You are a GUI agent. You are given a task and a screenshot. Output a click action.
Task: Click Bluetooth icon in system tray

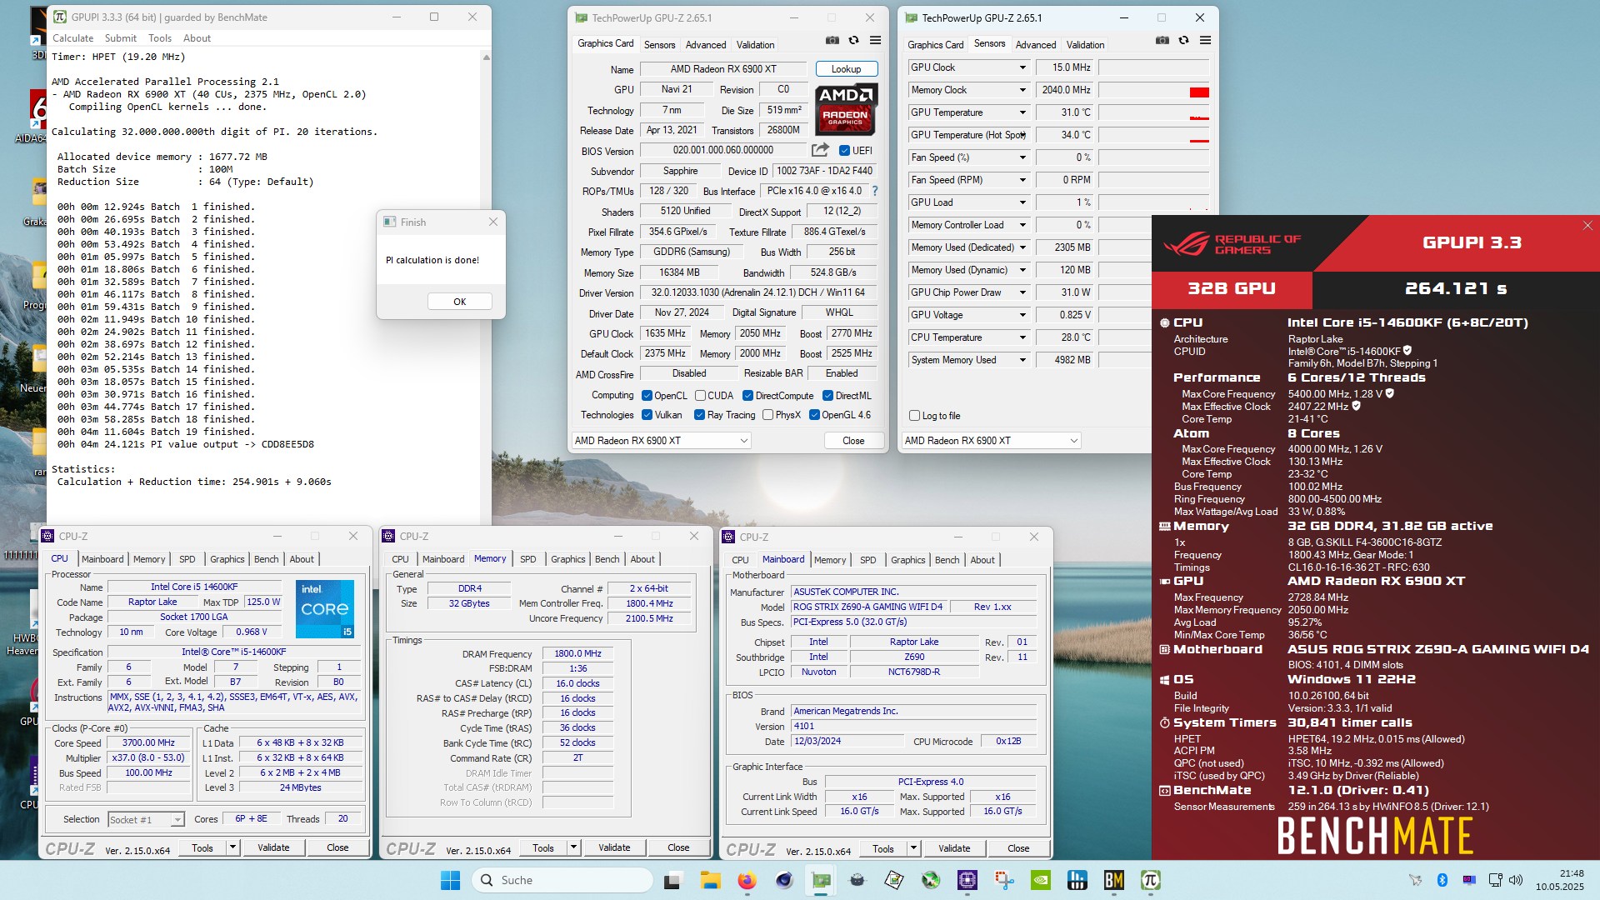tap(1442, 880)
